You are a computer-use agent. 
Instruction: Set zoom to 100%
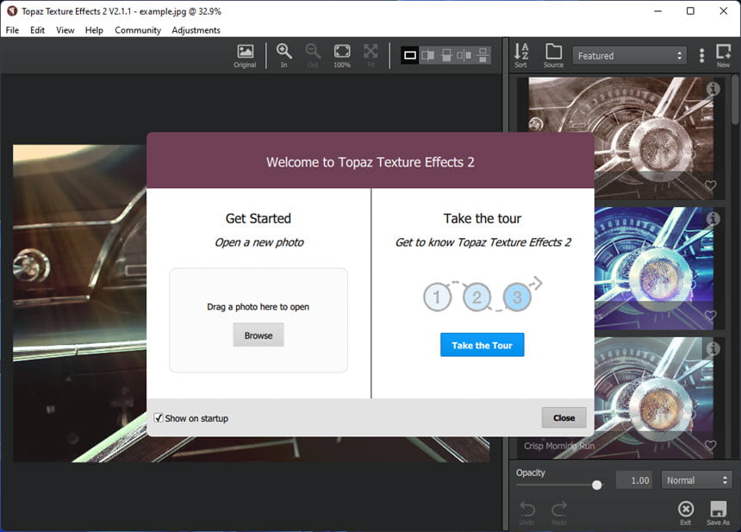coord(342,56)
